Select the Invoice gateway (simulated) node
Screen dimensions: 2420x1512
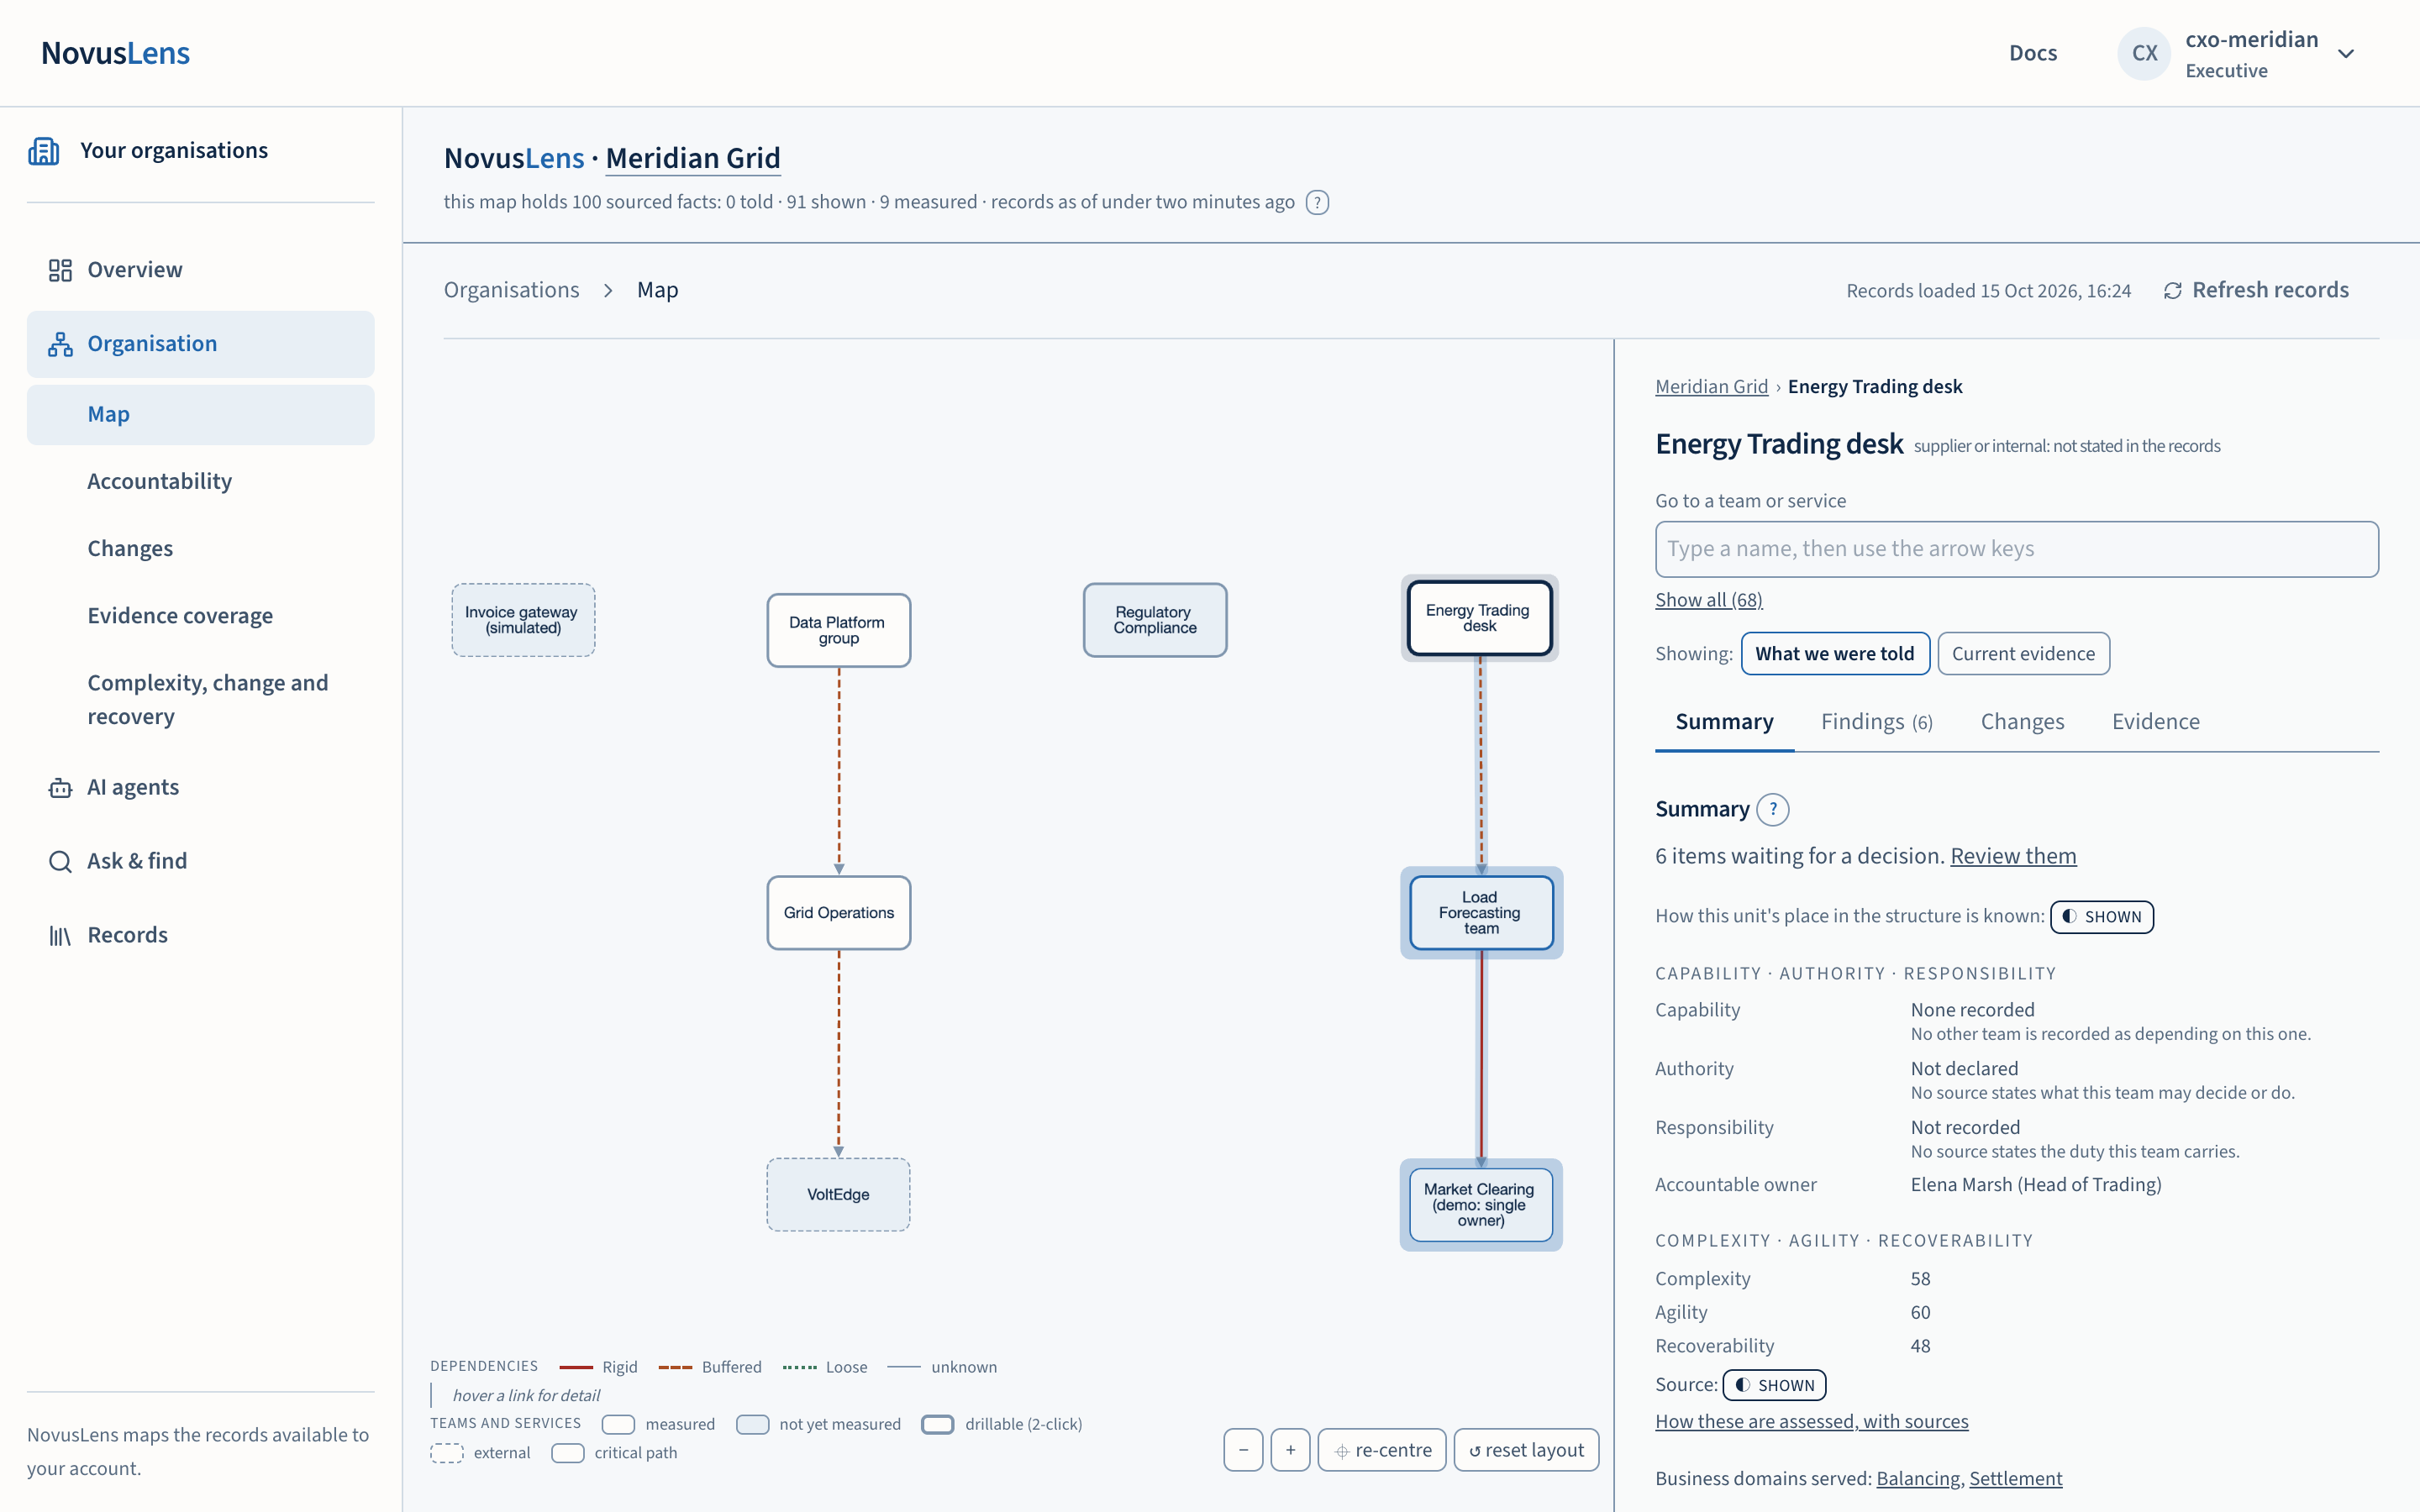(x=522, y=620)
